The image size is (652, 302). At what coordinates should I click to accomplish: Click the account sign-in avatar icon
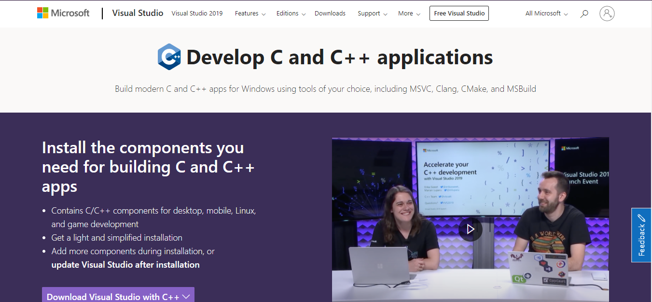(607, 14)
